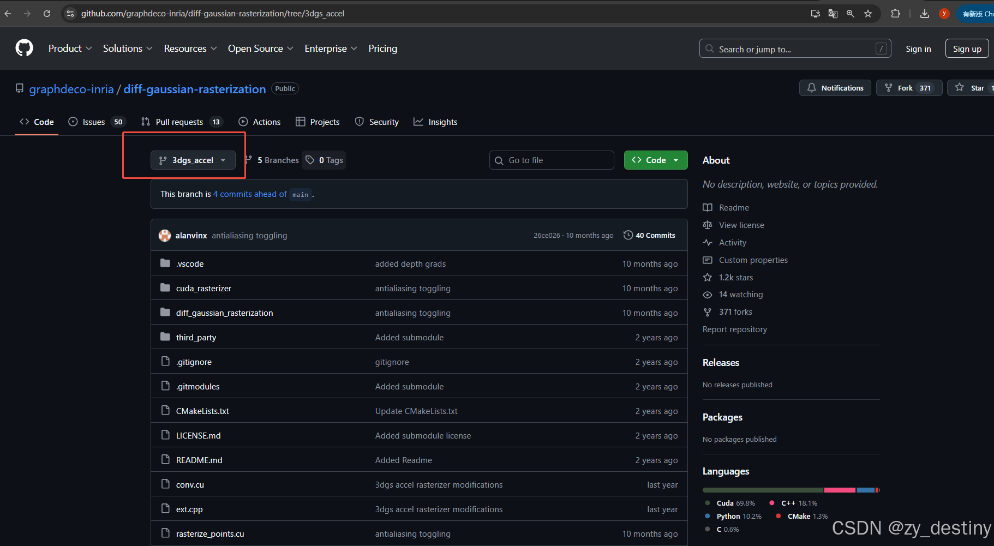Click the Custom properties note icon
The height and width of the screenshot is (546, 994).
tap(708, 260)
